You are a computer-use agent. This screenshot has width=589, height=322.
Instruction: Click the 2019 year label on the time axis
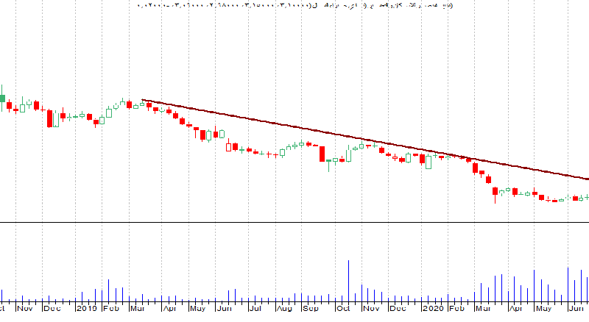(87, 309)
